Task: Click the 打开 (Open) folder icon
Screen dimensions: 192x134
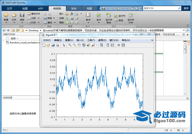Action: [14, 15]
